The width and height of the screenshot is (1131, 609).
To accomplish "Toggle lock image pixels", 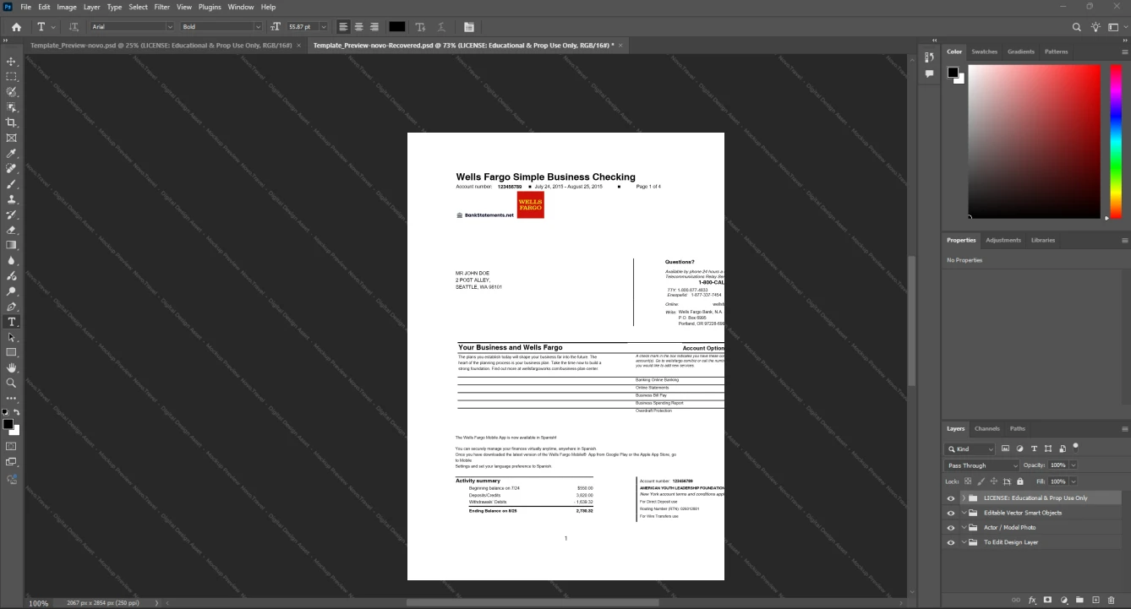I will pyautogui.click(x=981, y=481).
